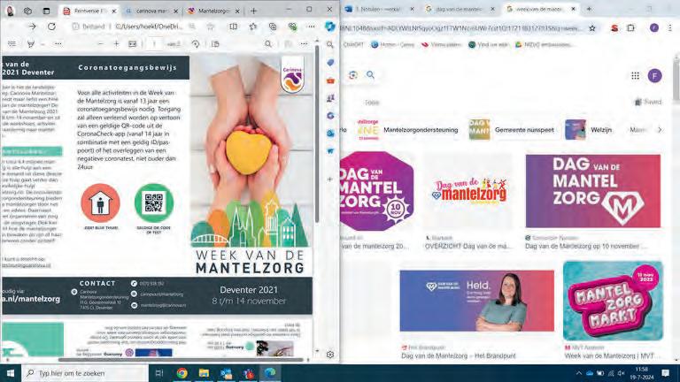This screenshot has width=680, height=382.
Task: Zoom in the PDF with plus button
Action: pyautogui.click(x=116, y=44)
